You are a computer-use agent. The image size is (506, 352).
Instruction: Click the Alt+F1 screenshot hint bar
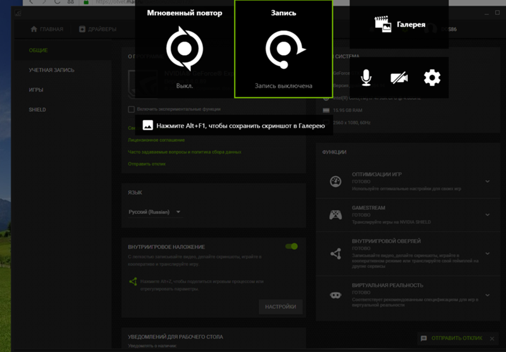pyautogui.click(x=233, y=126)
